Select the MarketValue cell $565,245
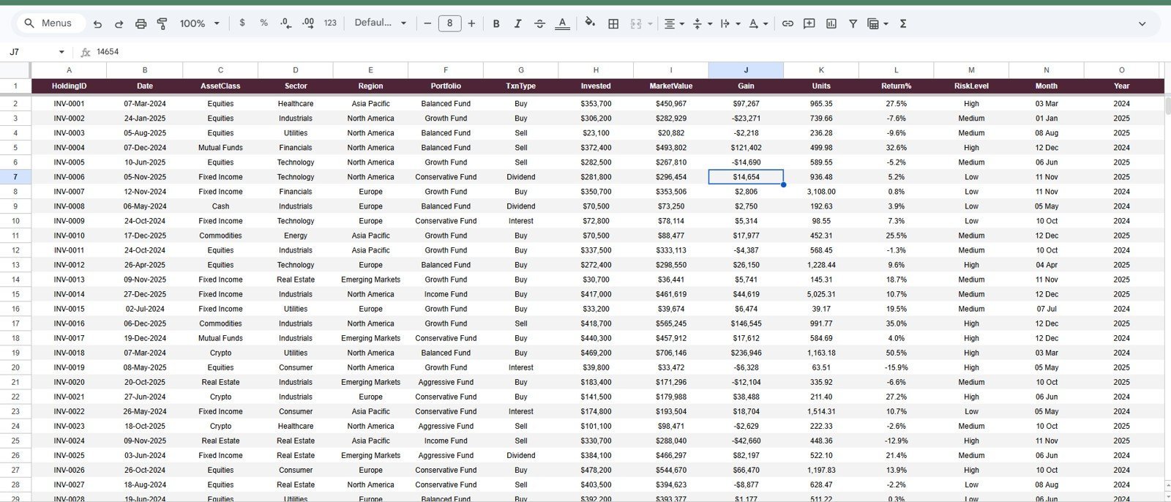Viewport: 1171px width, 502px height. [671, 323]
